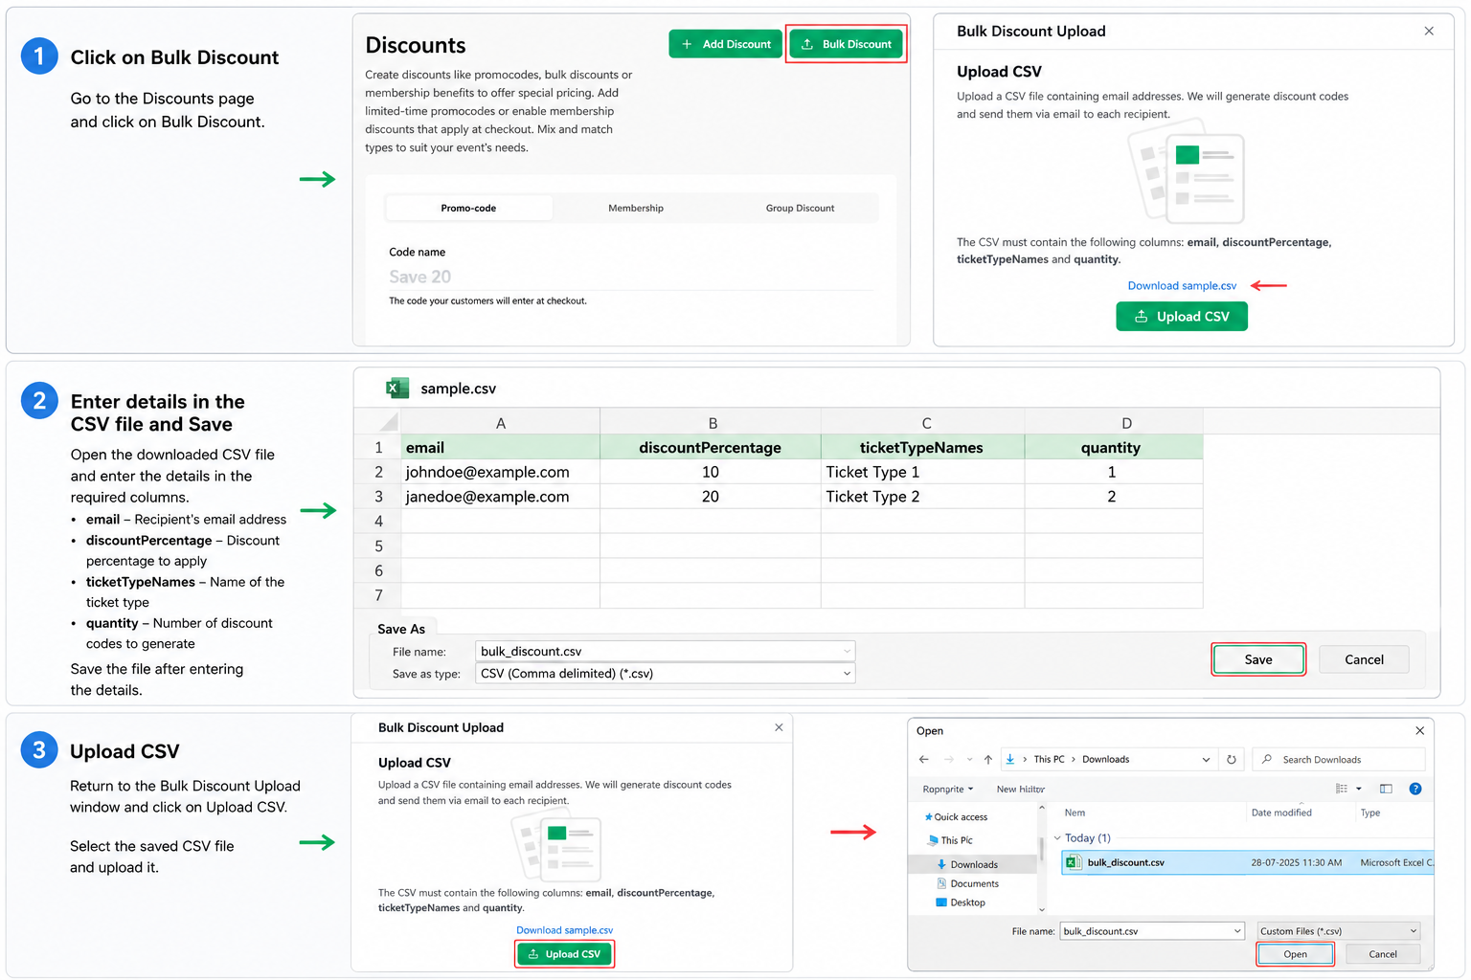Image resolution: width=1471 pixels, height=980 pixels.
Task: Click Save in the Save As dialog
Action: pos(1258,659)
